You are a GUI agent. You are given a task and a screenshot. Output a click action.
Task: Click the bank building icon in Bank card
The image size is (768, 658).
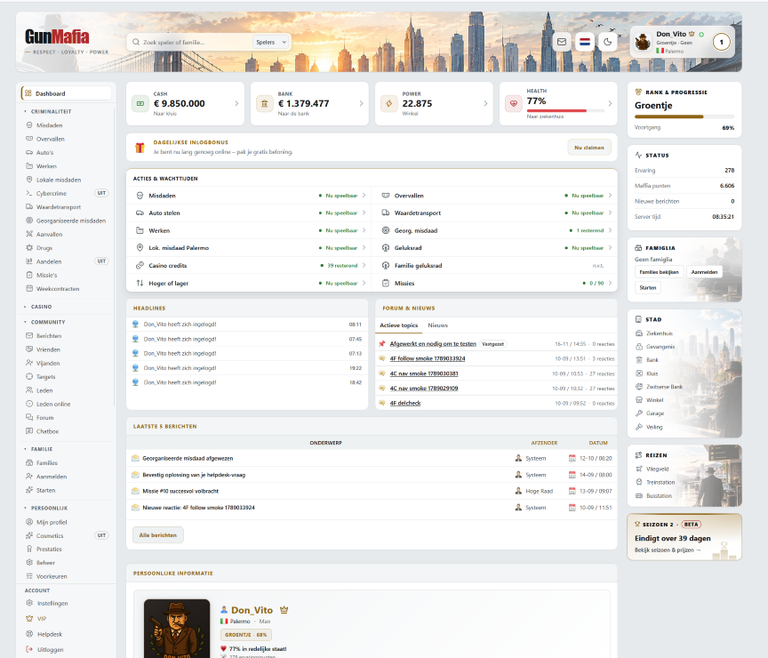click(265, 103)
